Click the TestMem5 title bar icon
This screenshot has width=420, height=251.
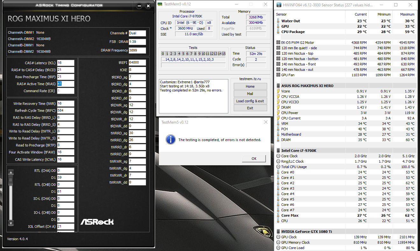160,4
